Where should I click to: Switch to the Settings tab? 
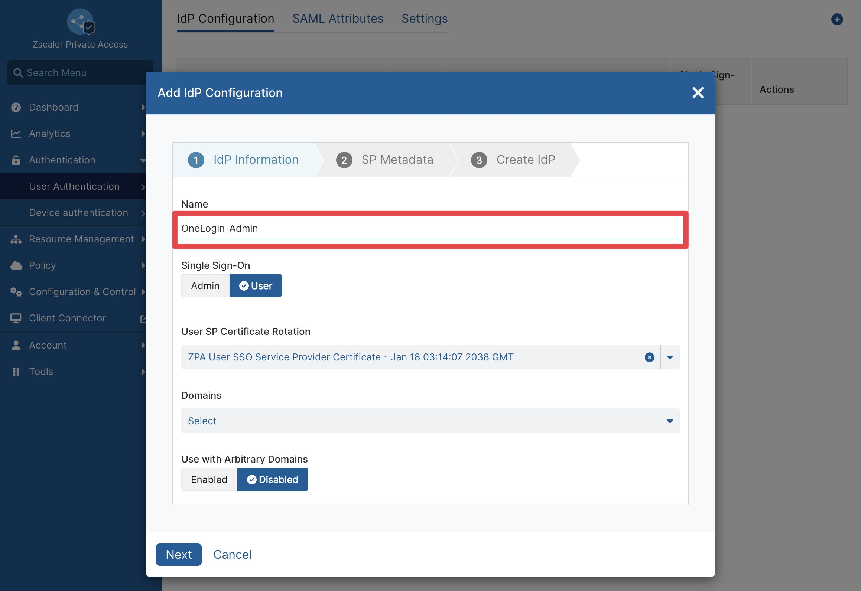tap(425, 19)
